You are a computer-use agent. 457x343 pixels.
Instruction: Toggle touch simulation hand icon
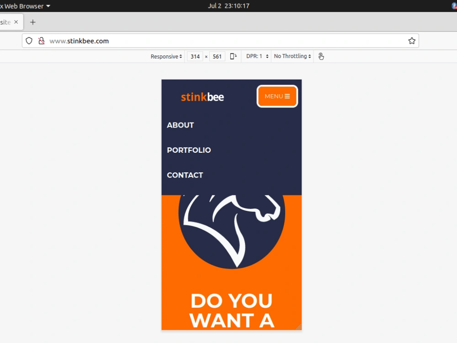(x=321, y=56)
